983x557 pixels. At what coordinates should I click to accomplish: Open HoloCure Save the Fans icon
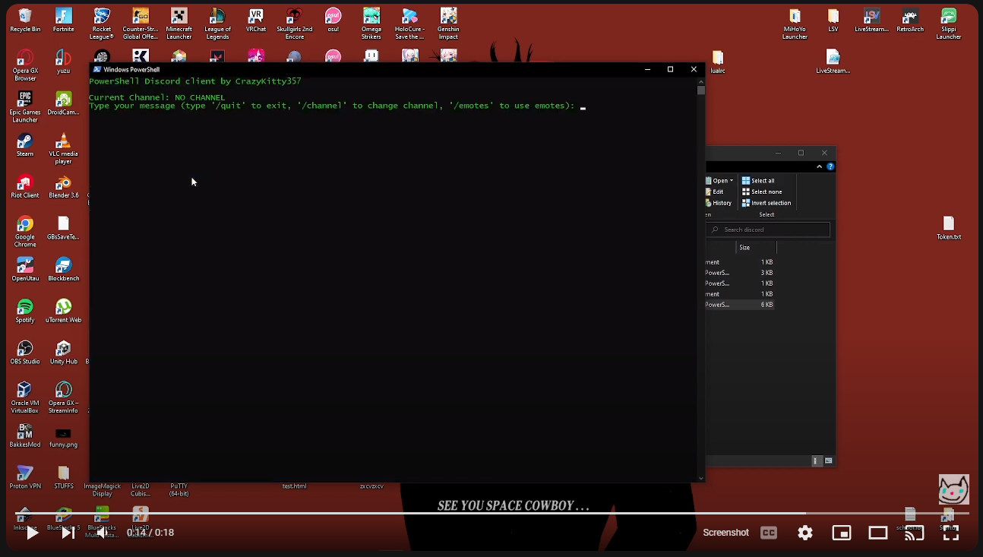pos(409,24)
